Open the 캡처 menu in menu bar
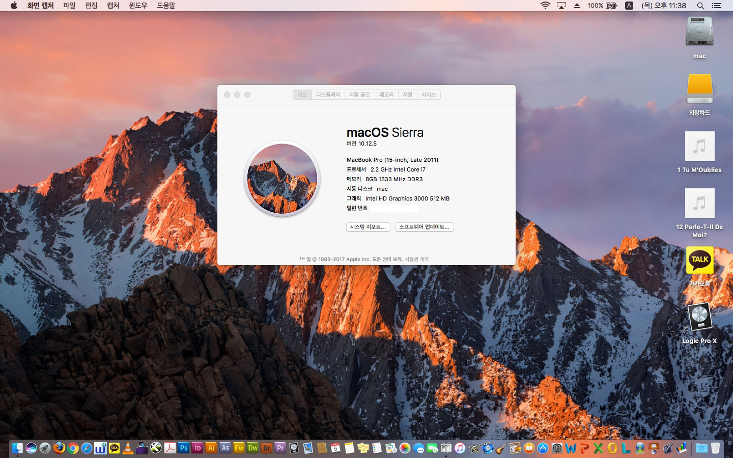733x458 pixels. tap(113, 6)
